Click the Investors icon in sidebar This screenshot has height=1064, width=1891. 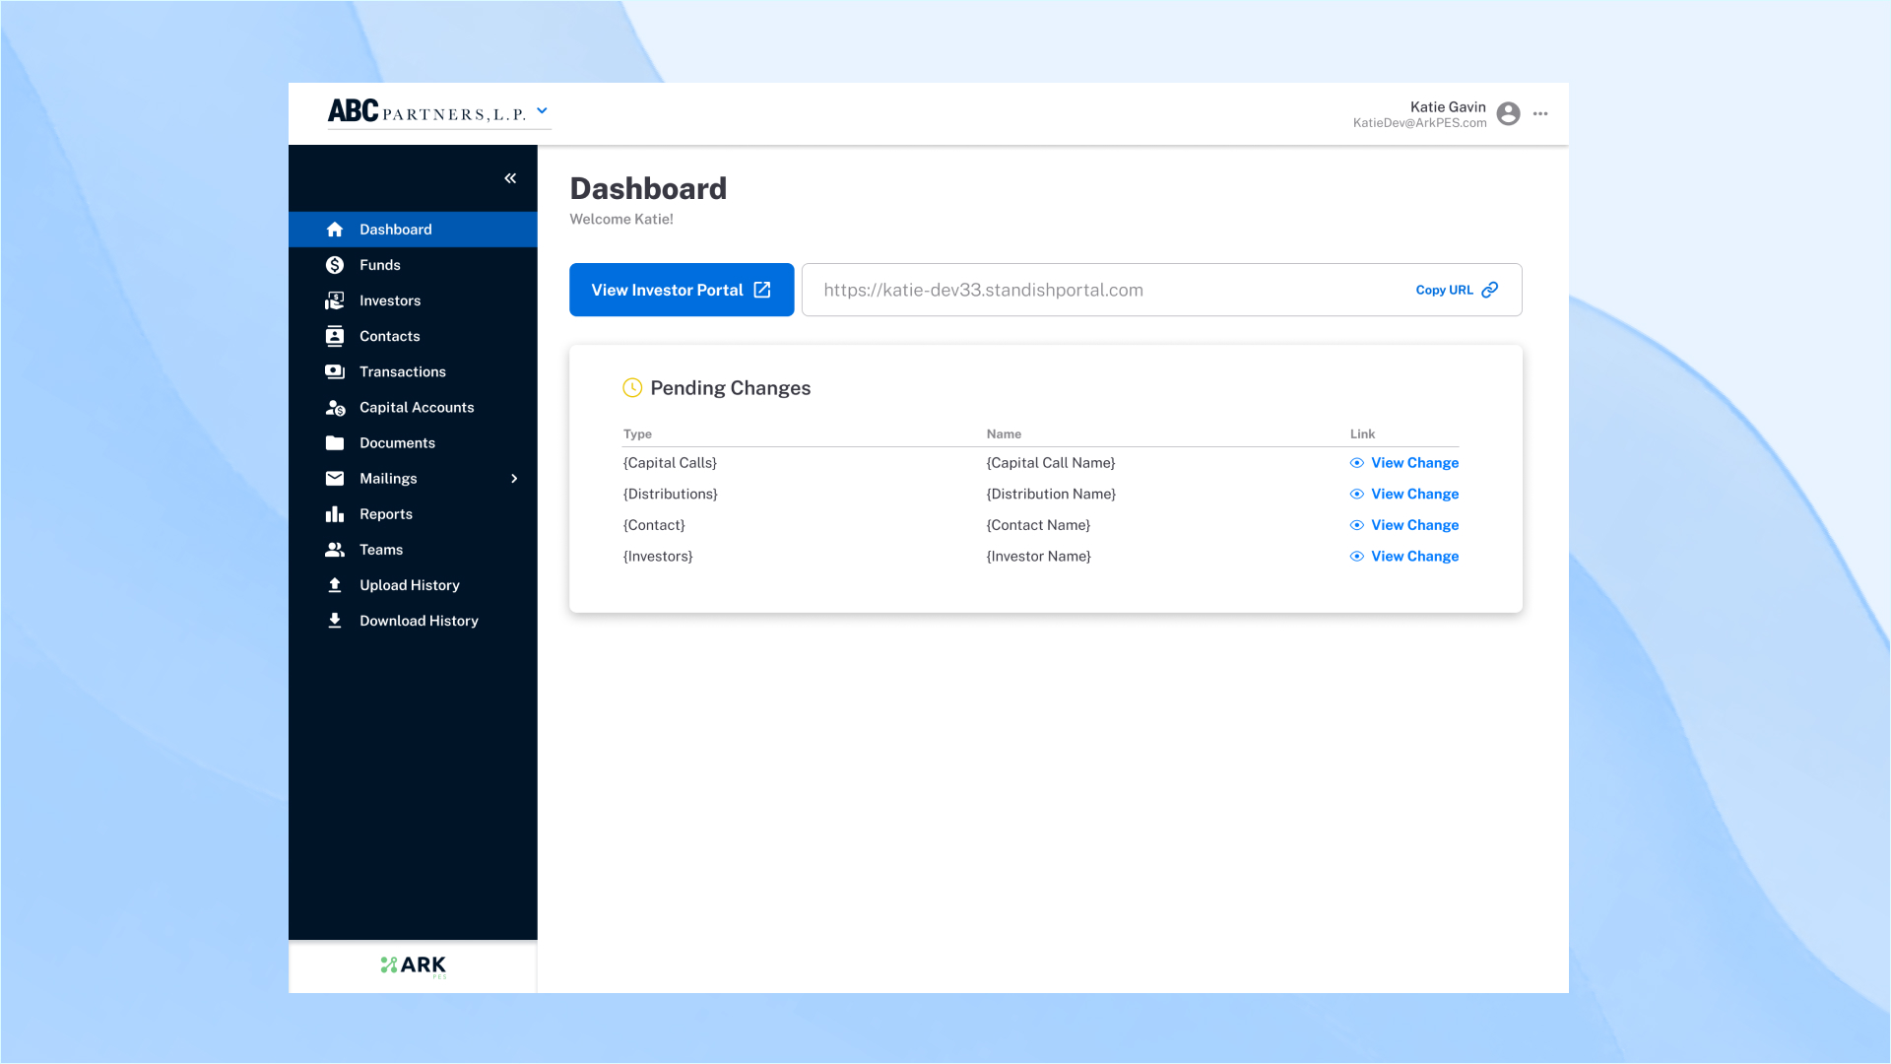pos(335,300)
